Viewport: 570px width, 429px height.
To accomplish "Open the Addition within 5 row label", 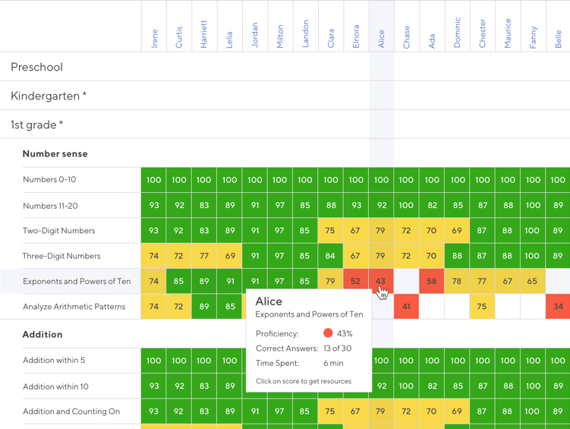I will pyautogui.click(x=54, y=361).
